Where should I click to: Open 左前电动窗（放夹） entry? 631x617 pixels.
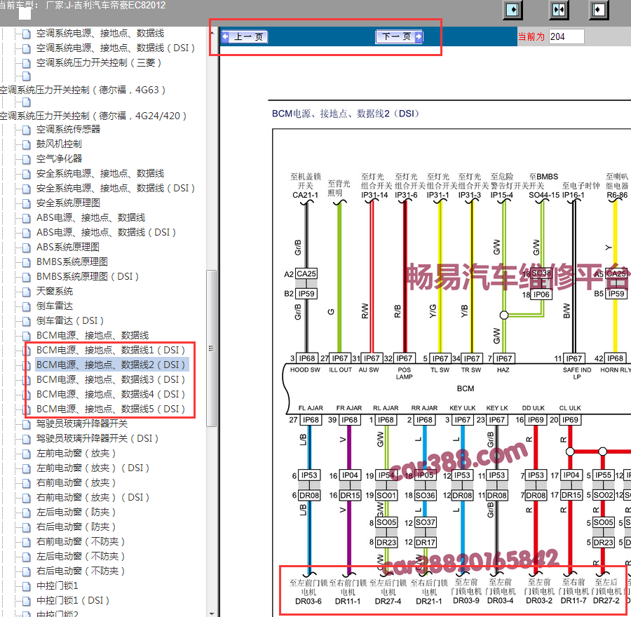[x=76, y=454]
